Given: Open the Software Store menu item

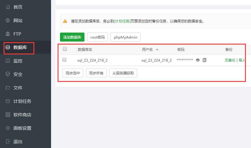Looking at the screenshot, I should coord(22,115).
